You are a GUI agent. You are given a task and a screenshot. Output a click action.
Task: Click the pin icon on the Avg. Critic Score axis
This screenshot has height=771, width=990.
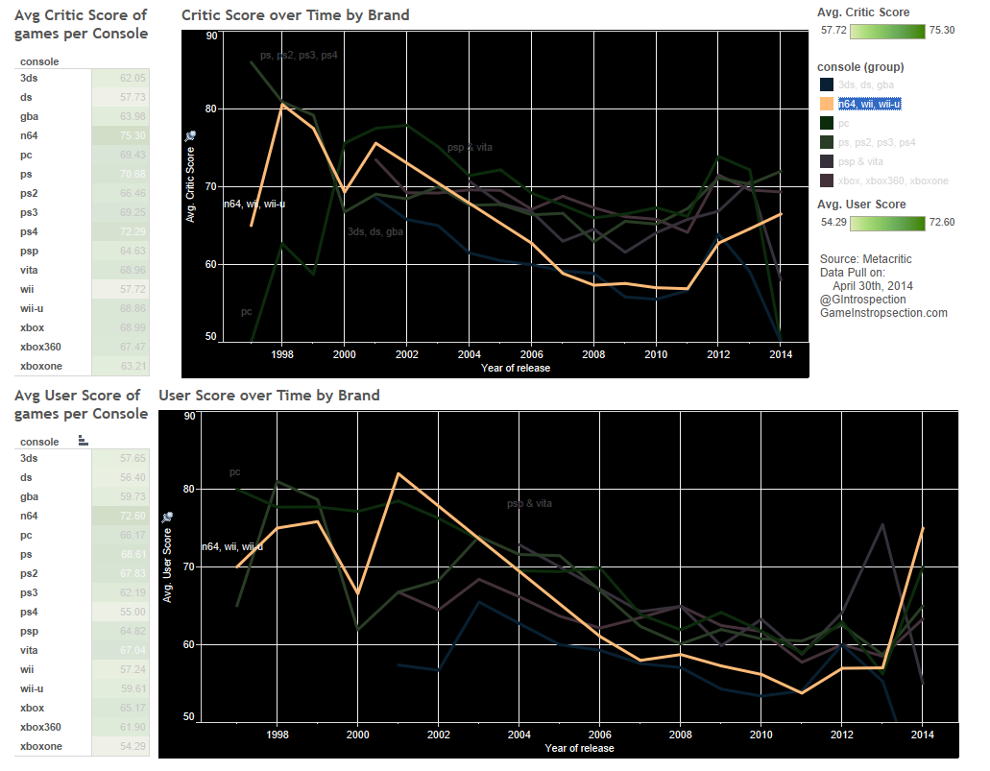tap(190, 135)
